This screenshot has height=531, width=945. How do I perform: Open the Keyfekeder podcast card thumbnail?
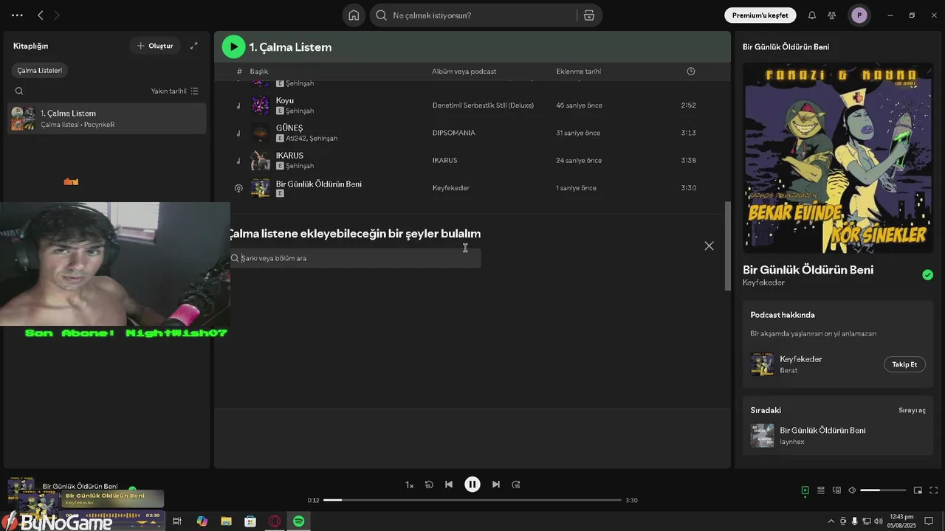click(762, 364)
